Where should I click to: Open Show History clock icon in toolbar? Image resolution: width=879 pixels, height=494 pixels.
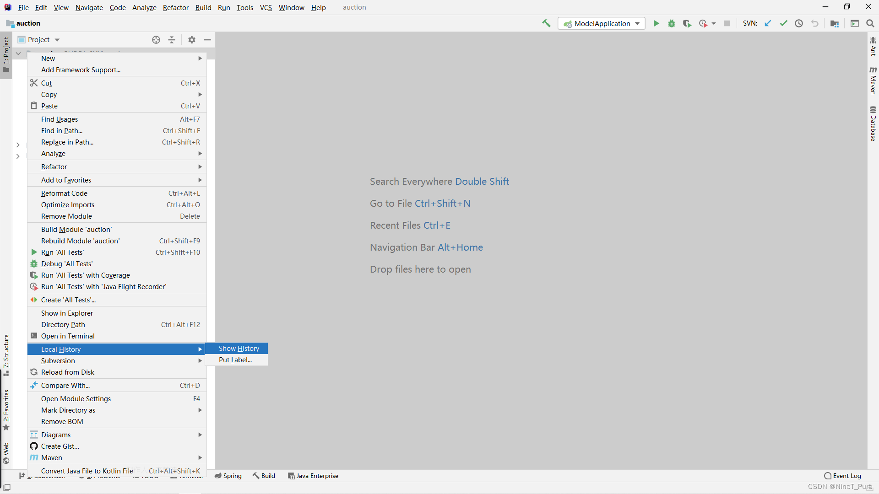799,23
